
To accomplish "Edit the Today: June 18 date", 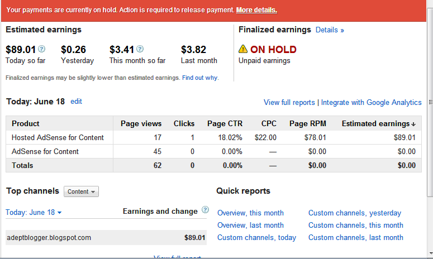I will [76, 102].
